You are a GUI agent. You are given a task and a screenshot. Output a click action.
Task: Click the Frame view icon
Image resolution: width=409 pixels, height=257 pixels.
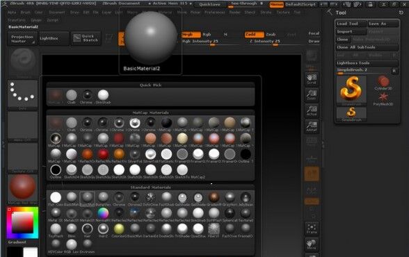(312, 229)
